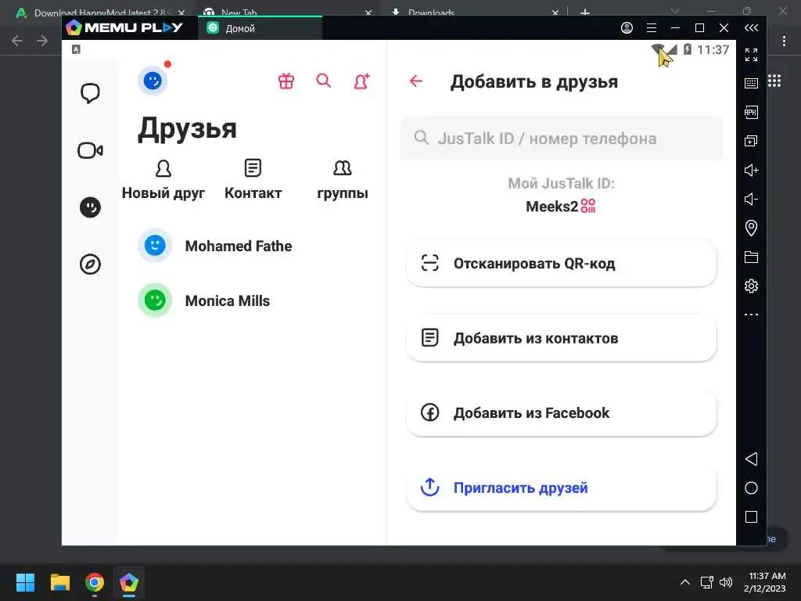Open taskbar volume speaker icon
Screen dimensions: 801x601
(x=725, y=582)
